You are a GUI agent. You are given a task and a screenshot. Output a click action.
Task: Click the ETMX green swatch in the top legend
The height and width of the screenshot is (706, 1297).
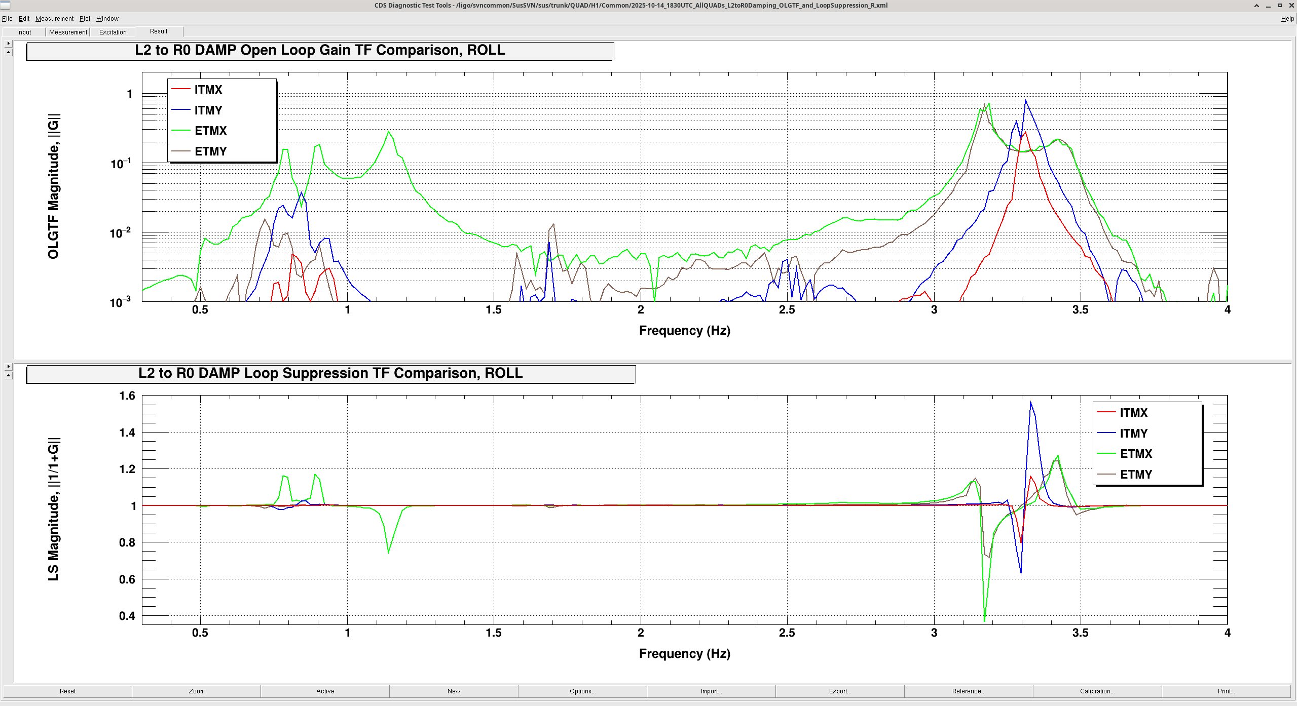(180, 131)
